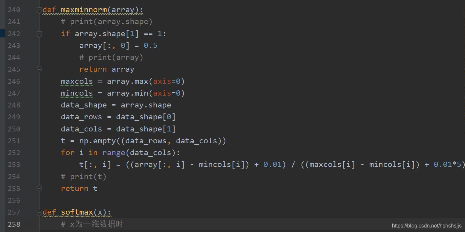Click the value '0.5' on line 243
Screen dimensions: 465x232
[x=150, y=45]
